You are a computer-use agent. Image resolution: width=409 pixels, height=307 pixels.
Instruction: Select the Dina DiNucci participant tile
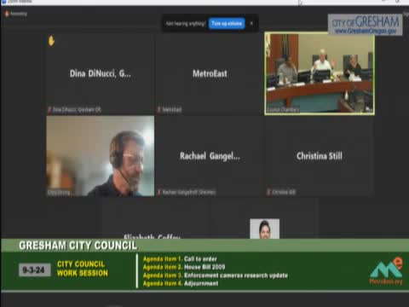tap(101, 73)
